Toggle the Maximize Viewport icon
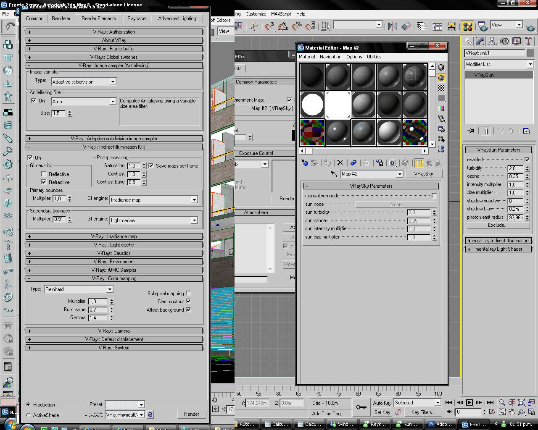Image resolution: width=538 pixels, height=430 pixels. coord(532,412)
